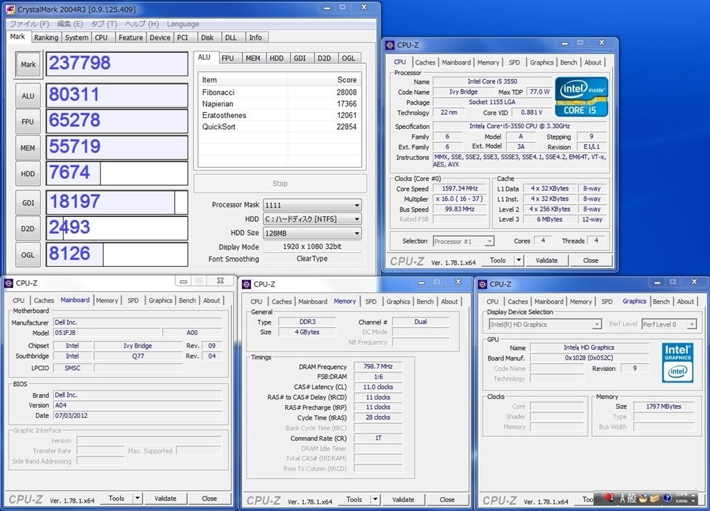Click the GDI benchmark button
The height and width of the screenshot is (511, 710).
(x=28, y=203)
